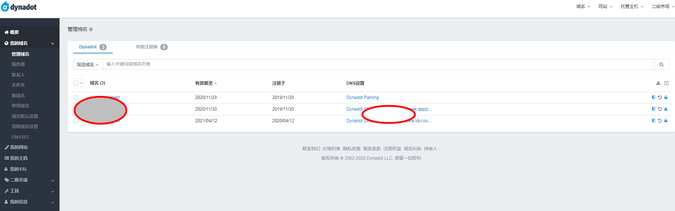Click the Dynadot Parking DNS link
Screen dimensions: 675x211
click(x=362, y=97)
